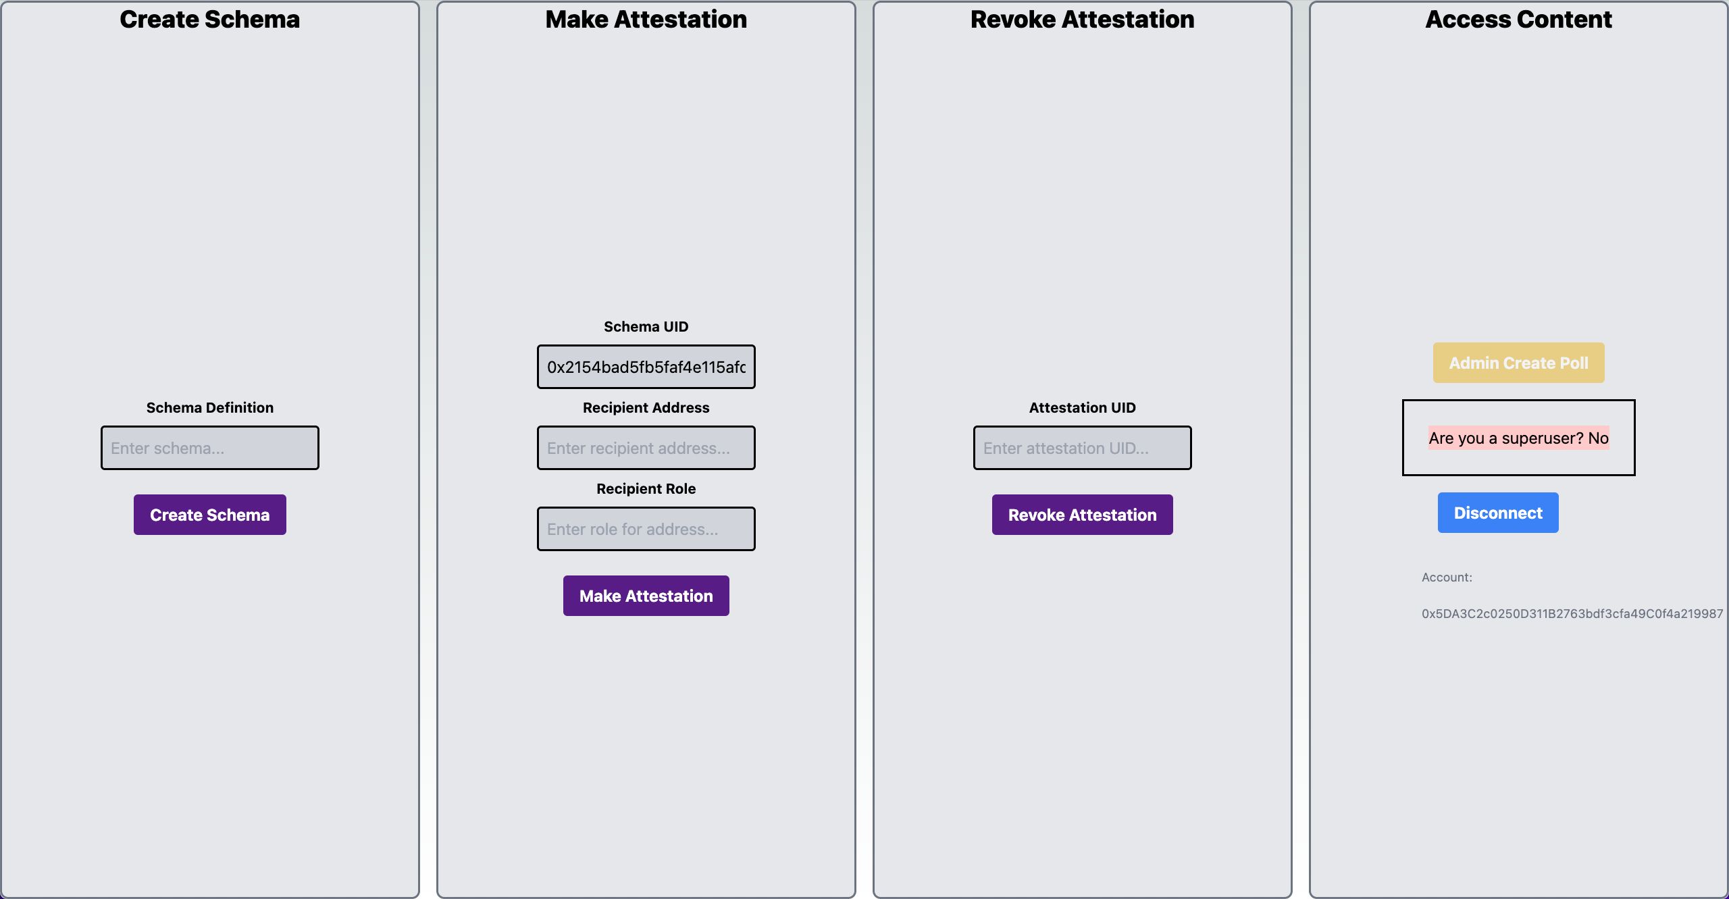Enable the Schema Definition input field
Image resolution: width=1729 pixels, height=899 pixels.
(209, 447)
